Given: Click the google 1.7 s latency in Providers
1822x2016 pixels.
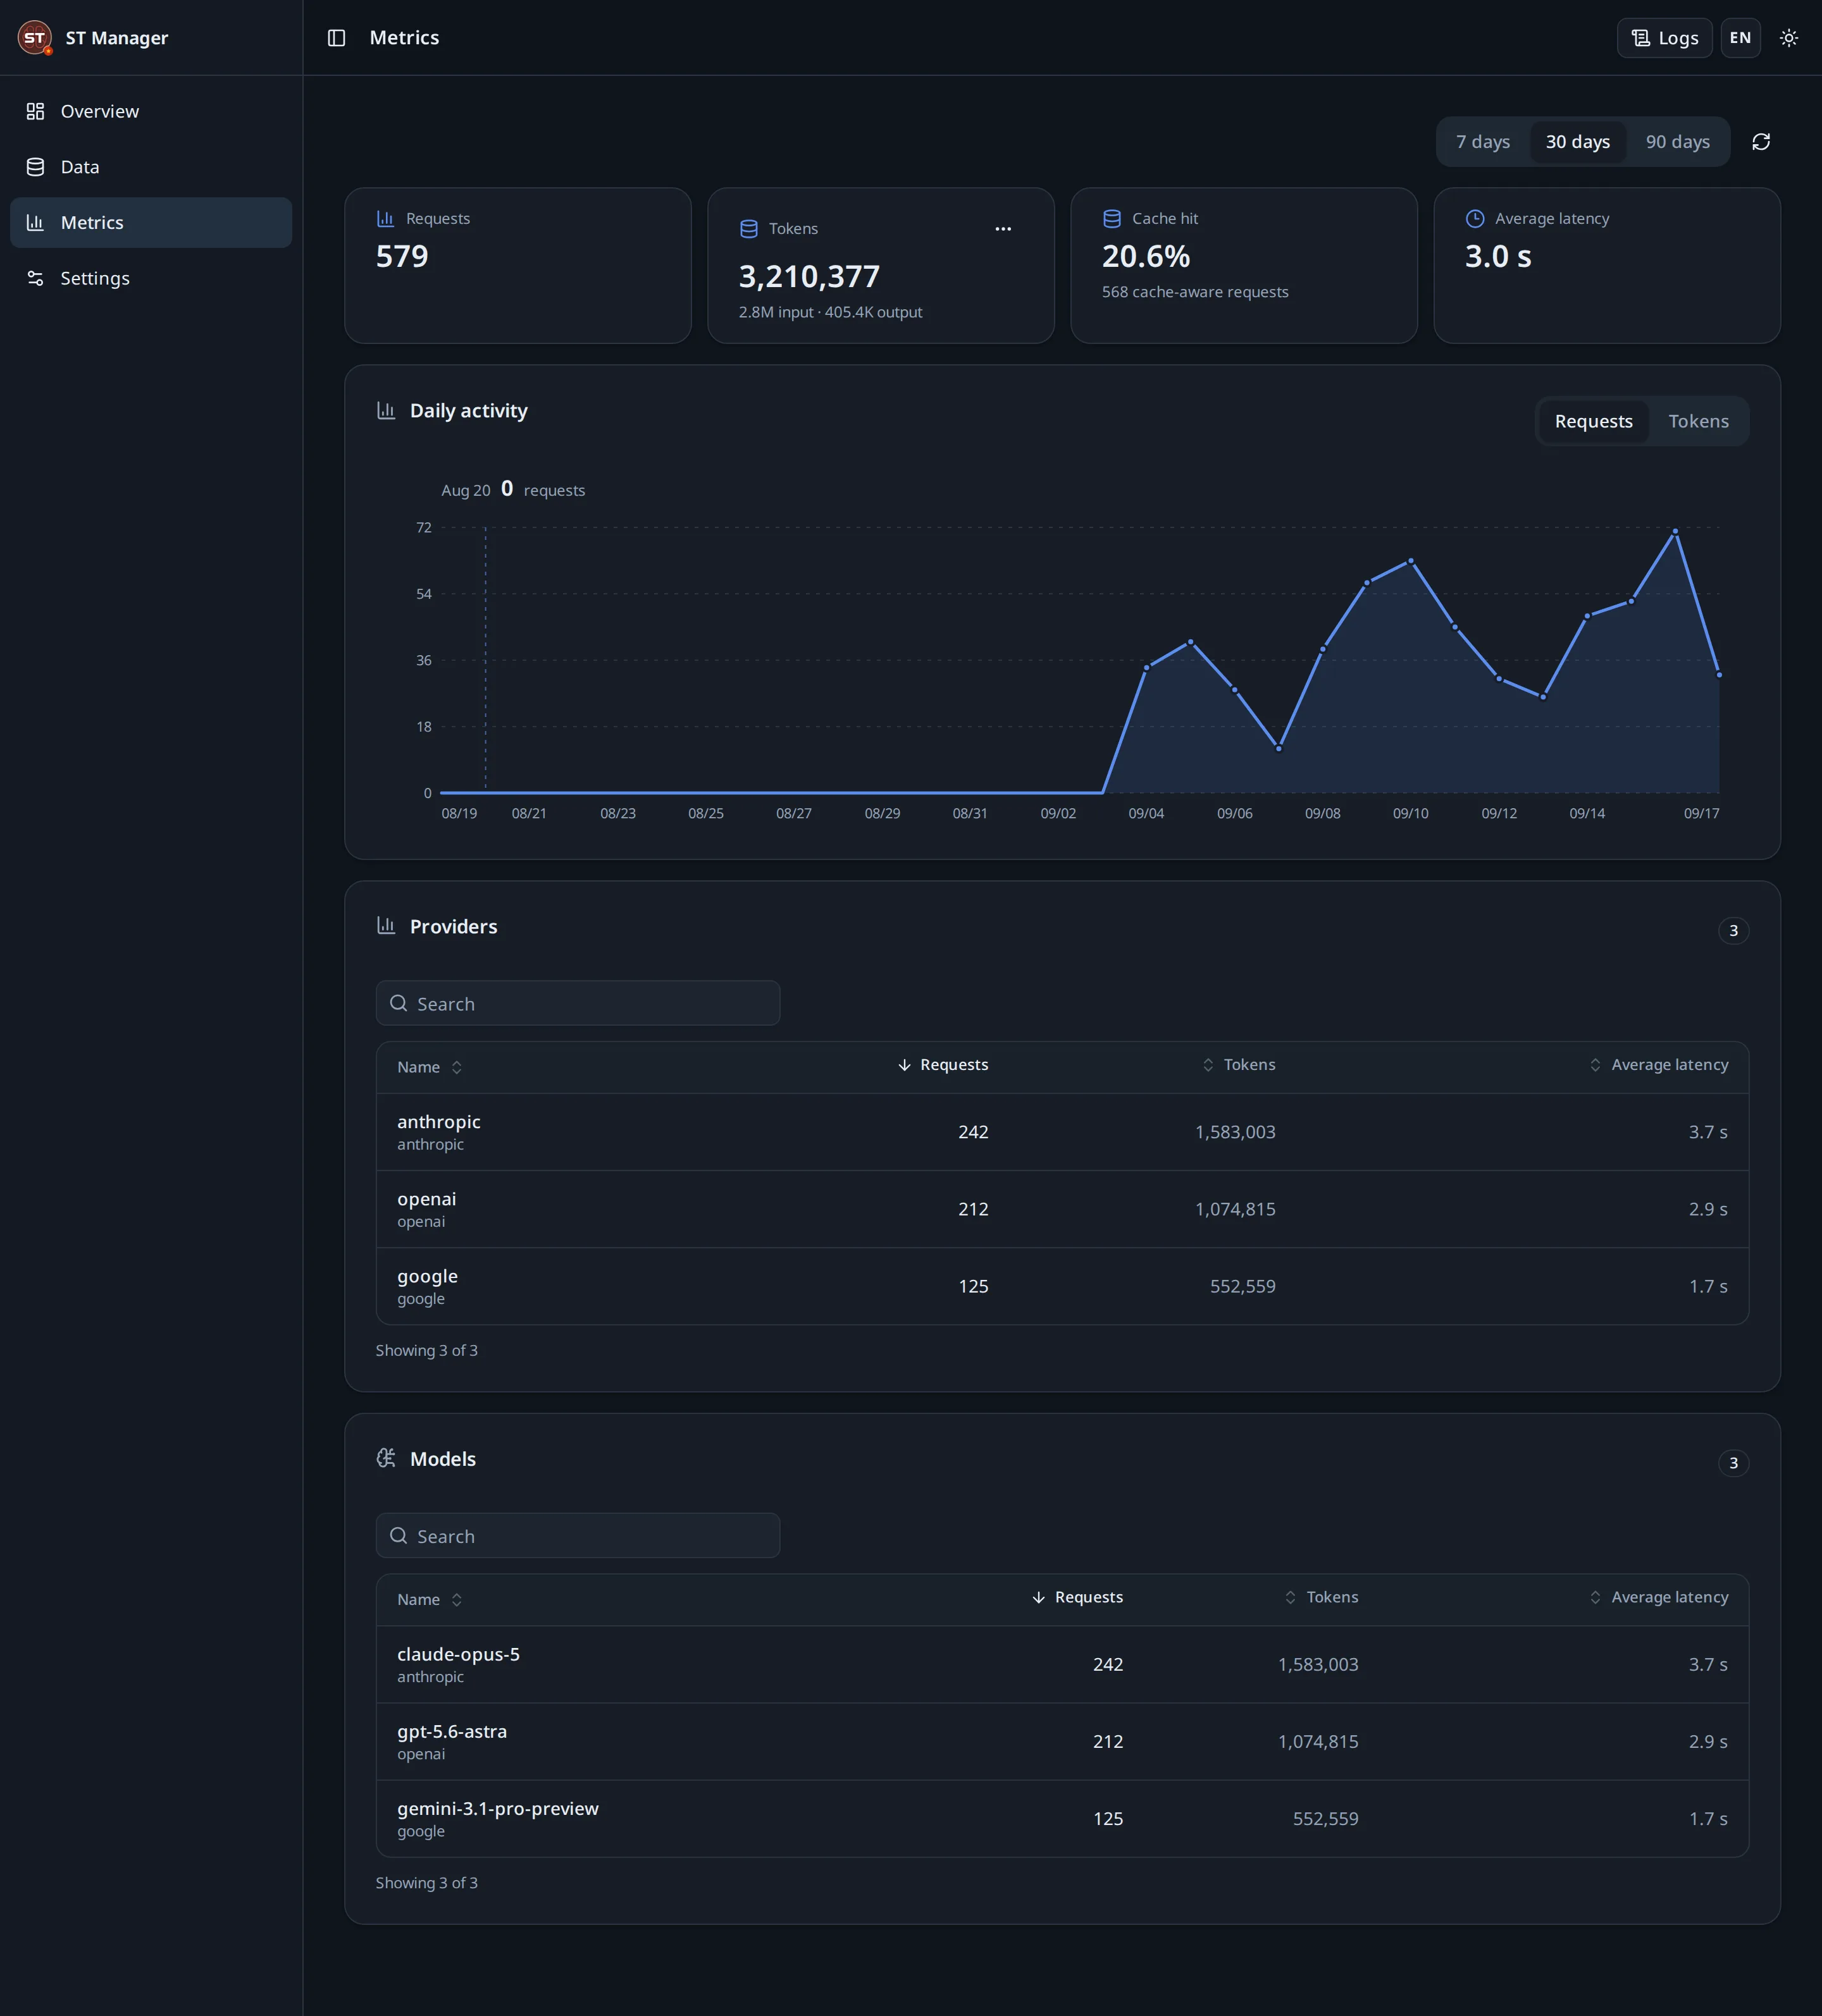Looking at the screenshot, I should point(1708,1286).
